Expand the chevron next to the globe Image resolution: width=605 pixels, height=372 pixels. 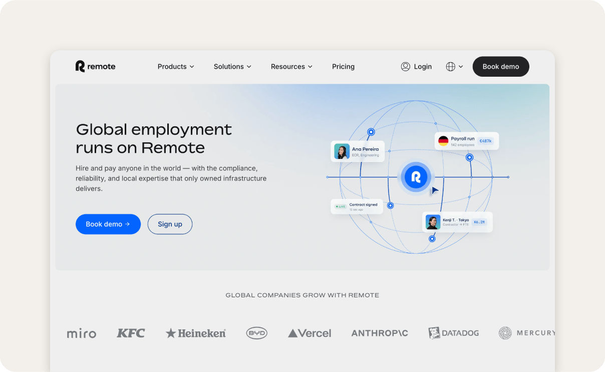[x=461, y=66]
